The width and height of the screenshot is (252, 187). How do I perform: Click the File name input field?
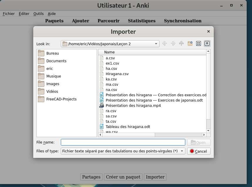[123, 142]
